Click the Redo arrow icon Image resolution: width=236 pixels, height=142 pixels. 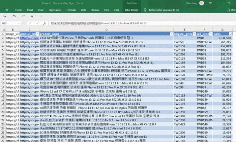pyautogui.click(x=23, y=16)
